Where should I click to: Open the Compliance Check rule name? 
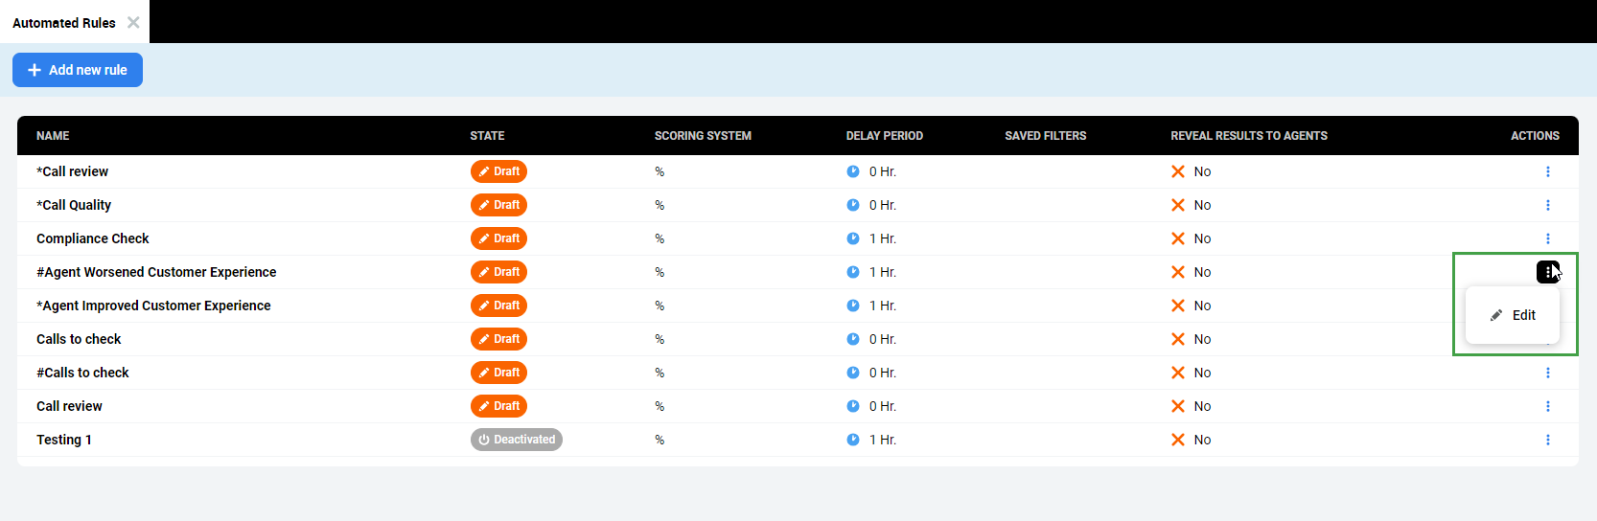(x=93, y=238)
